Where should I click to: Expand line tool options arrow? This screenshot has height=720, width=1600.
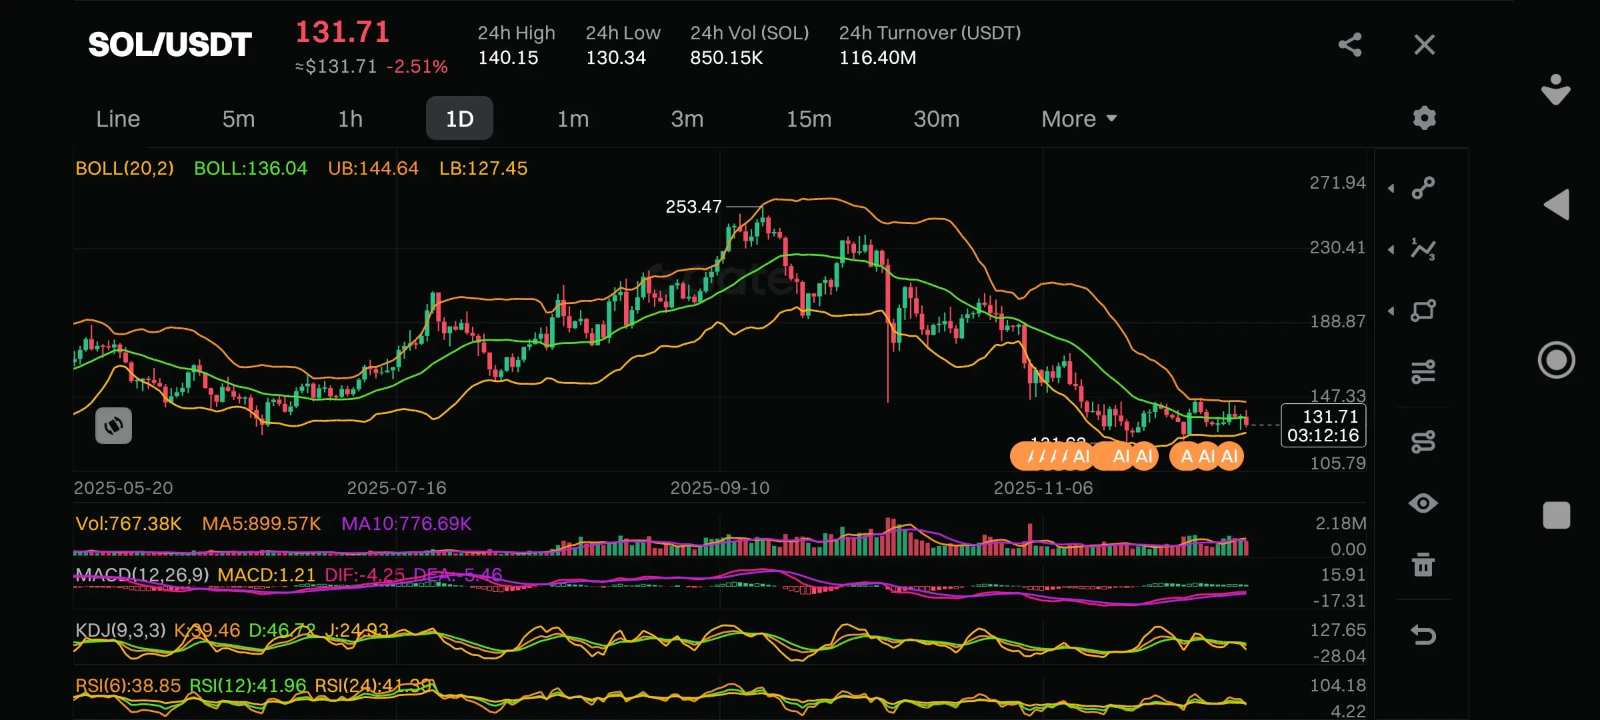[x=1391, y=189]
